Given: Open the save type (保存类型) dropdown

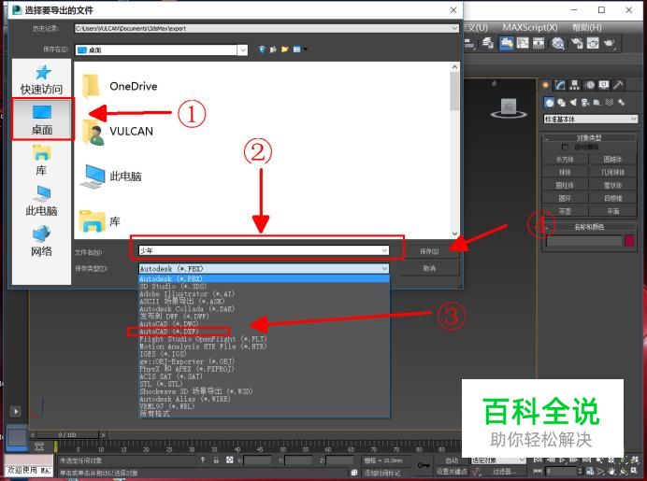Looking at the screenshot, I should 384,269.
